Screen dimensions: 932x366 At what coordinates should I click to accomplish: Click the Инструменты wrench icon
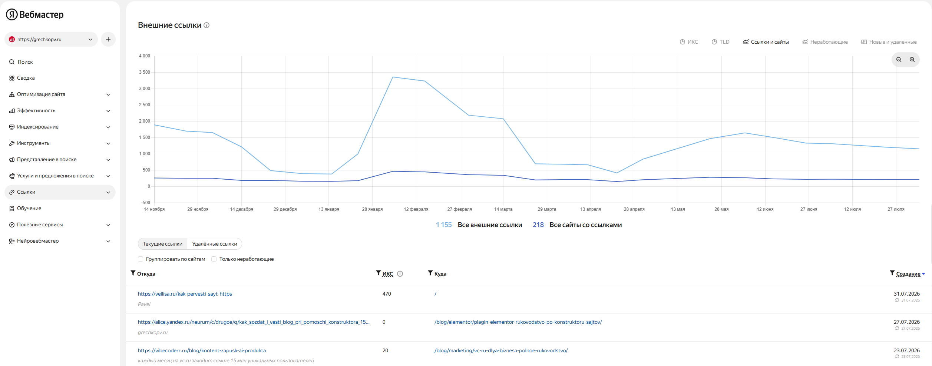(12, 143)
